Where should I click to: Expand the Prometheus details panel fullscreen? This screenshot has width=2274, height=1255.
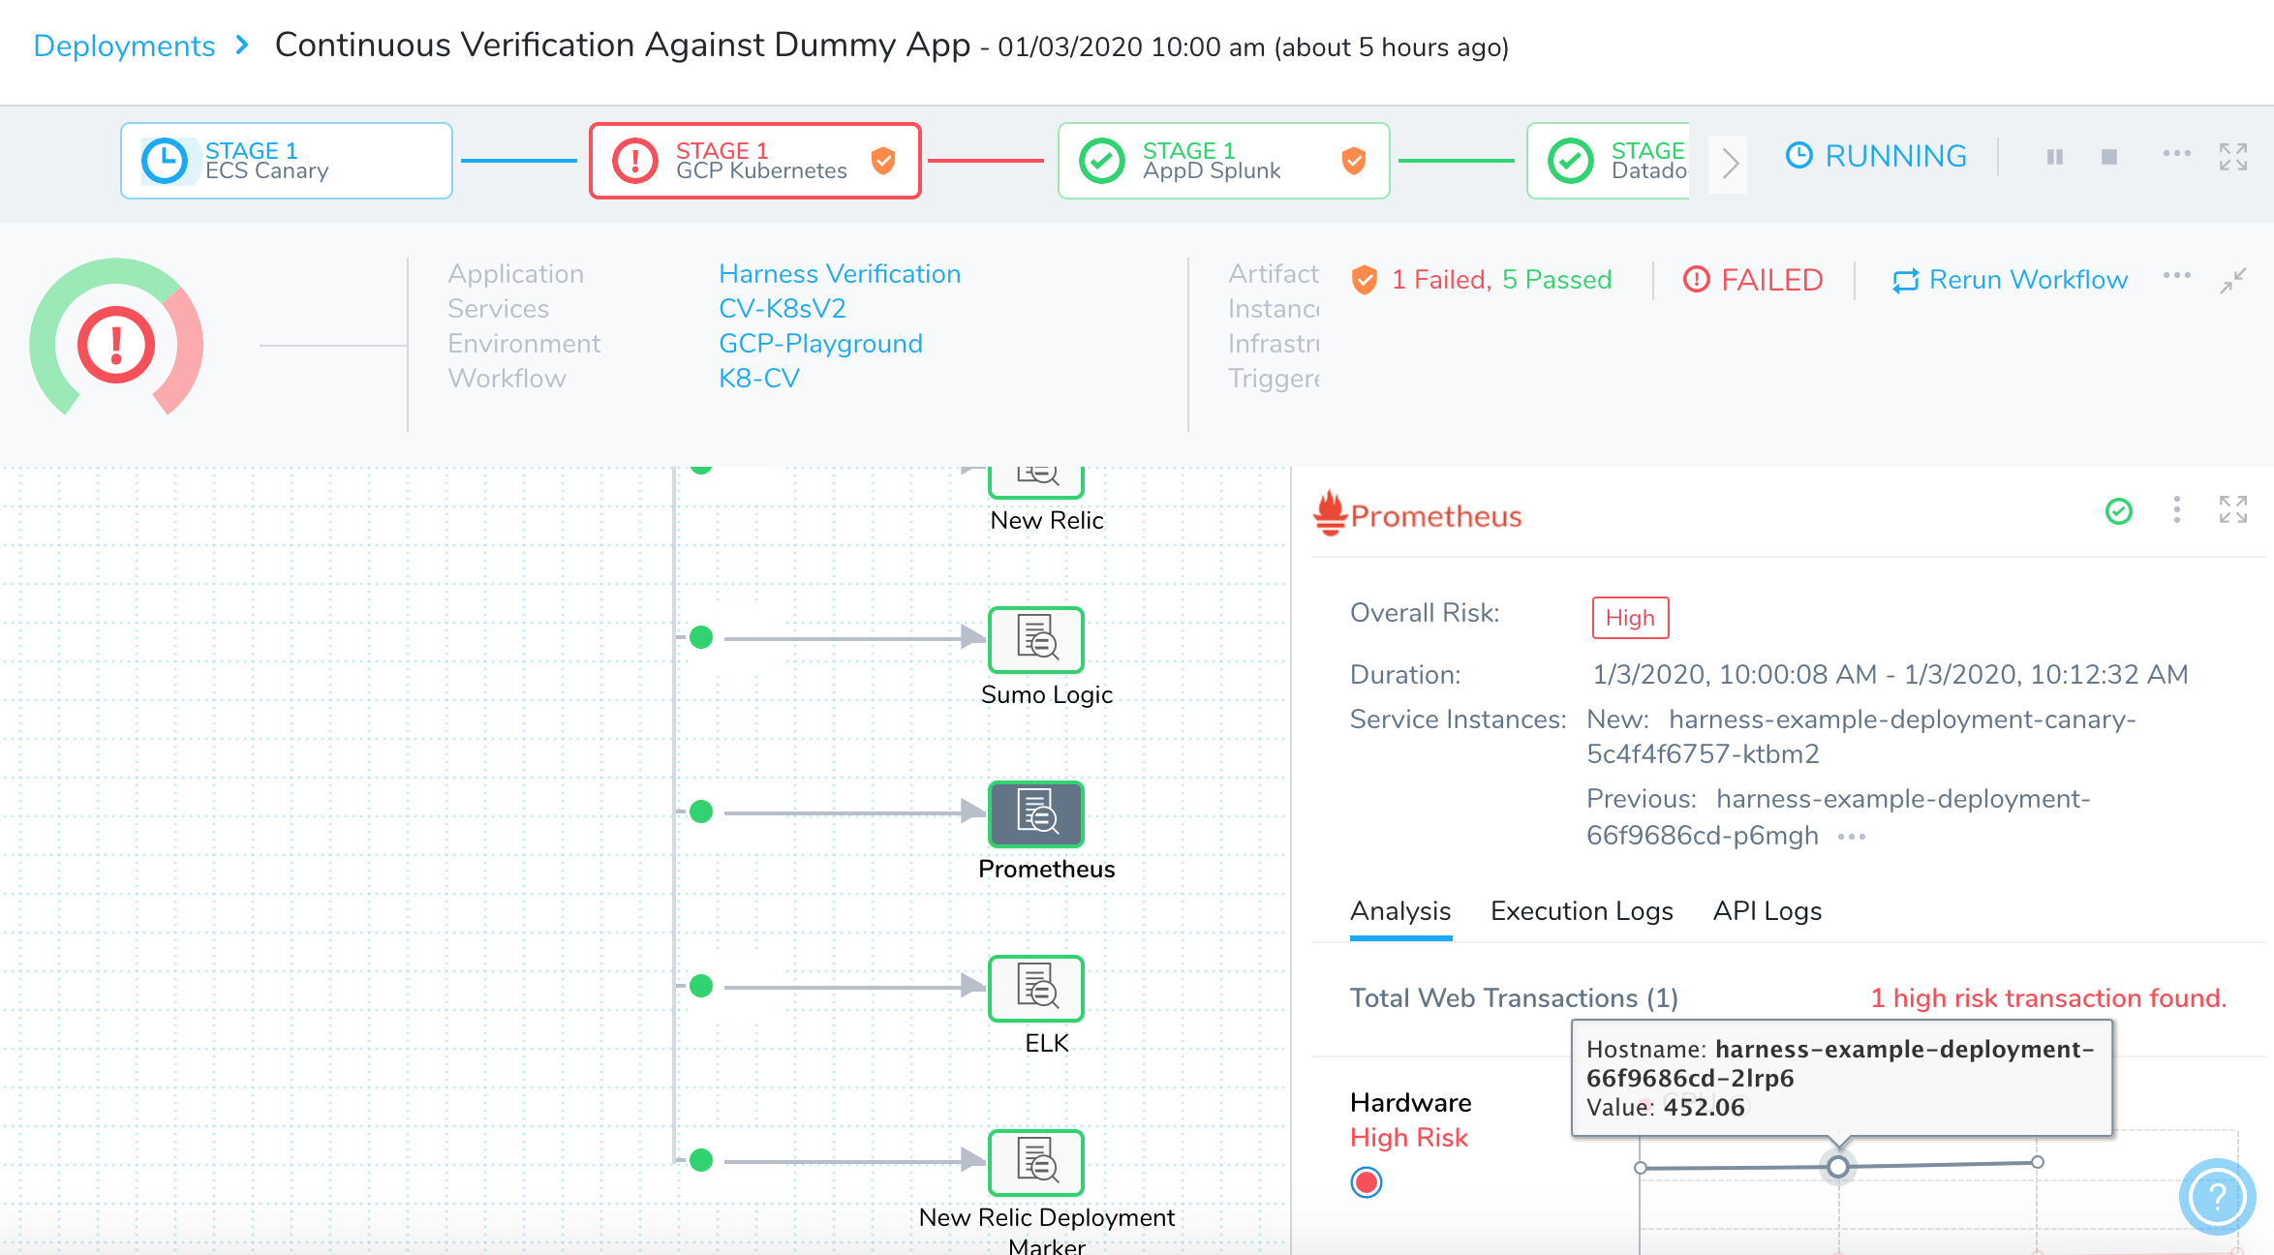[2233, 509]
